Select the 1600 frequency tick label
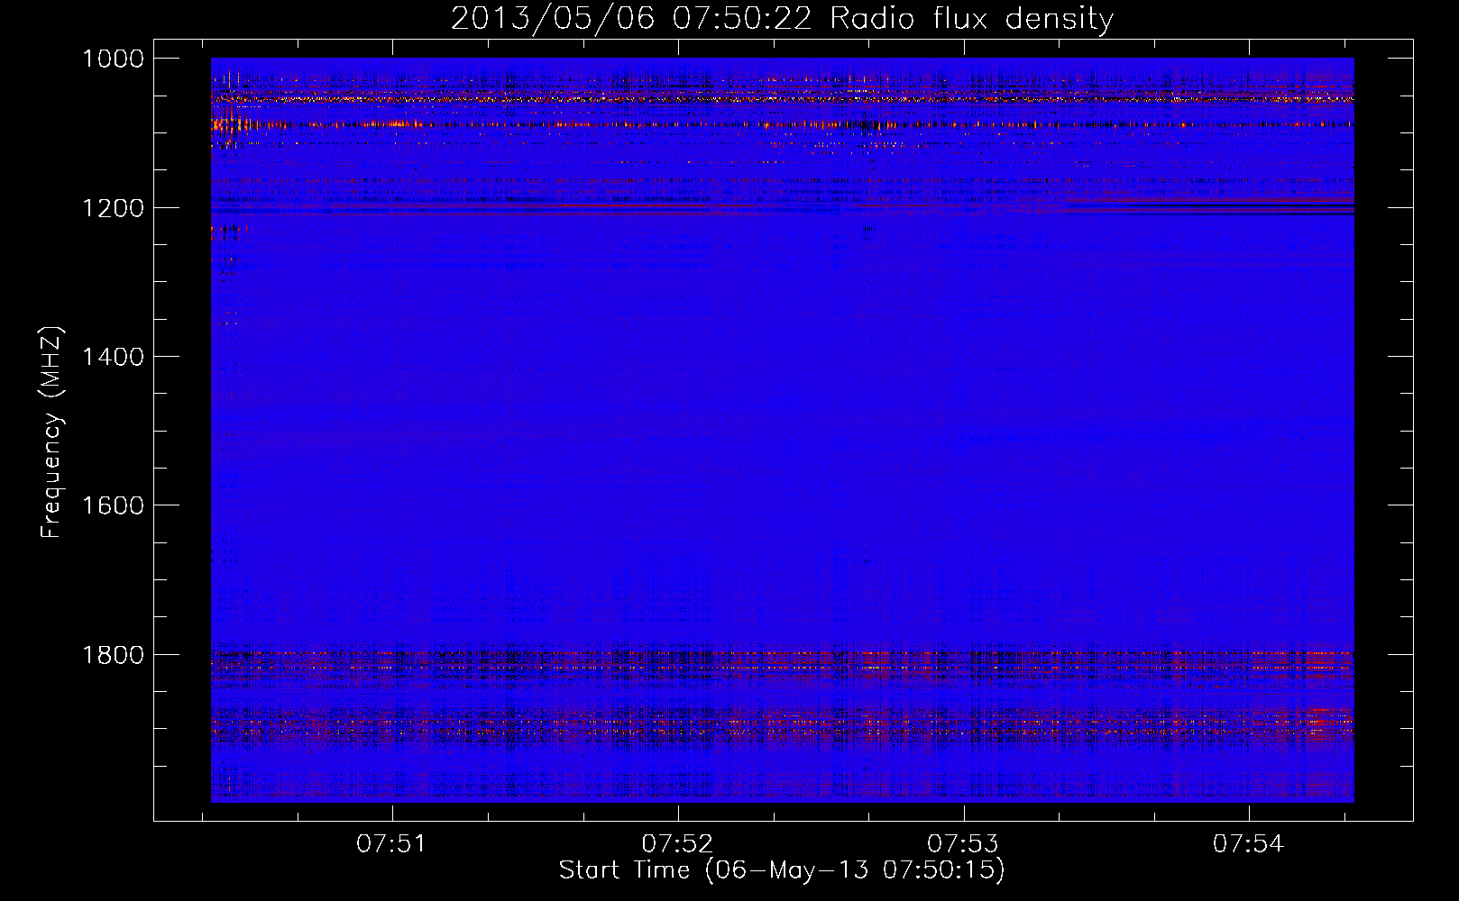The width and height of the screenshot is (1459, 901). (113, 505)
